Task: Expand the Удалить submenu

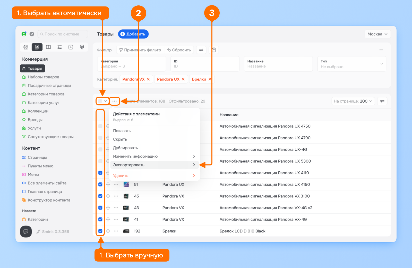Action: [154, 176]
